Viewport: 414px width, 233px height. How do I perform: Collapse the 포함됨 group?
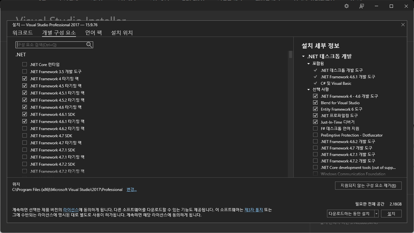tap(309, 64)
